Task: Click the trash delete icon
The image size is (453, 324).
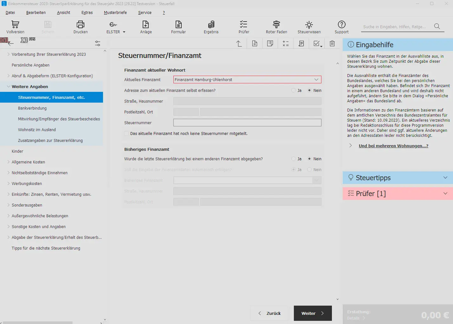Action: [x=332, y=43]
